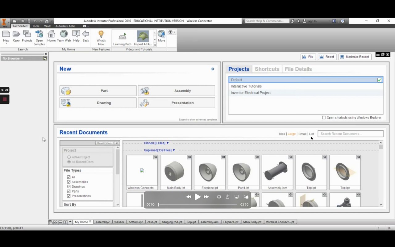Screen dimensions: 395x247
Task: Collapse the filter panel with arrow button
Action: point(116,143)
